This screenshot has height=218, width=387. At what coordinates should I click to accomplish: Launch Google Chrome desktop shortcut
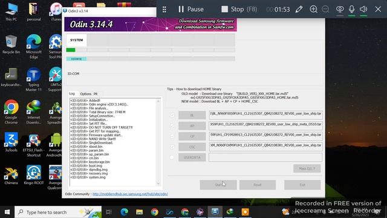(x=11, y=112)
